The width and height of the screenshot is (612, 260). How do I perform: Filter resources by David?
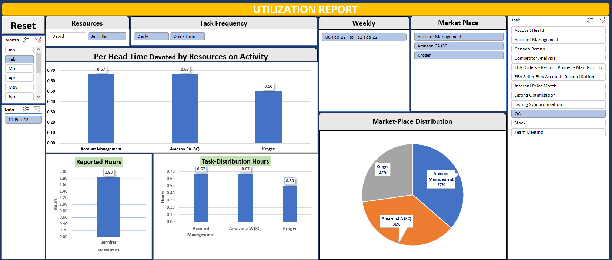[x=68, y=36]
